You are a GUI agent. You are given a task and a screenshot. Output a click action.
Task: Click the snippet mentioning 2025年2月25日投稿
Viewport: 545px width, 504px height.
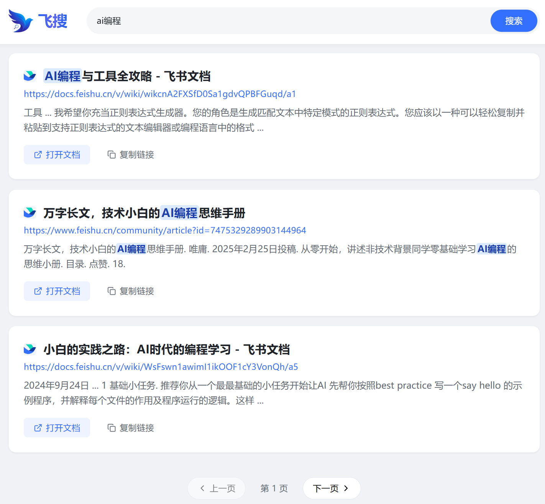coord(270,256)
